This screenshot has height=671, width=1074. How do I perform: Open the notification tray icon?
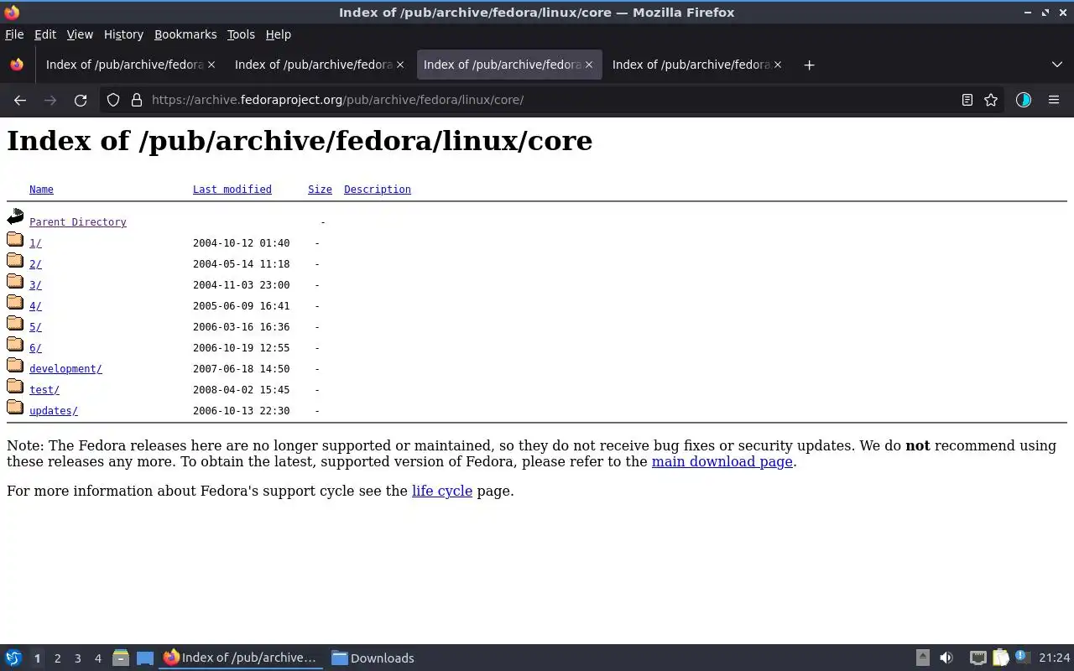click(x=1021, y=657)
